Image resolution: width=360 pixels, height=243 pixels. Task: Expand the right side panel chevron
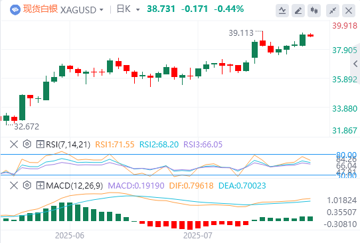click(355, 64)
